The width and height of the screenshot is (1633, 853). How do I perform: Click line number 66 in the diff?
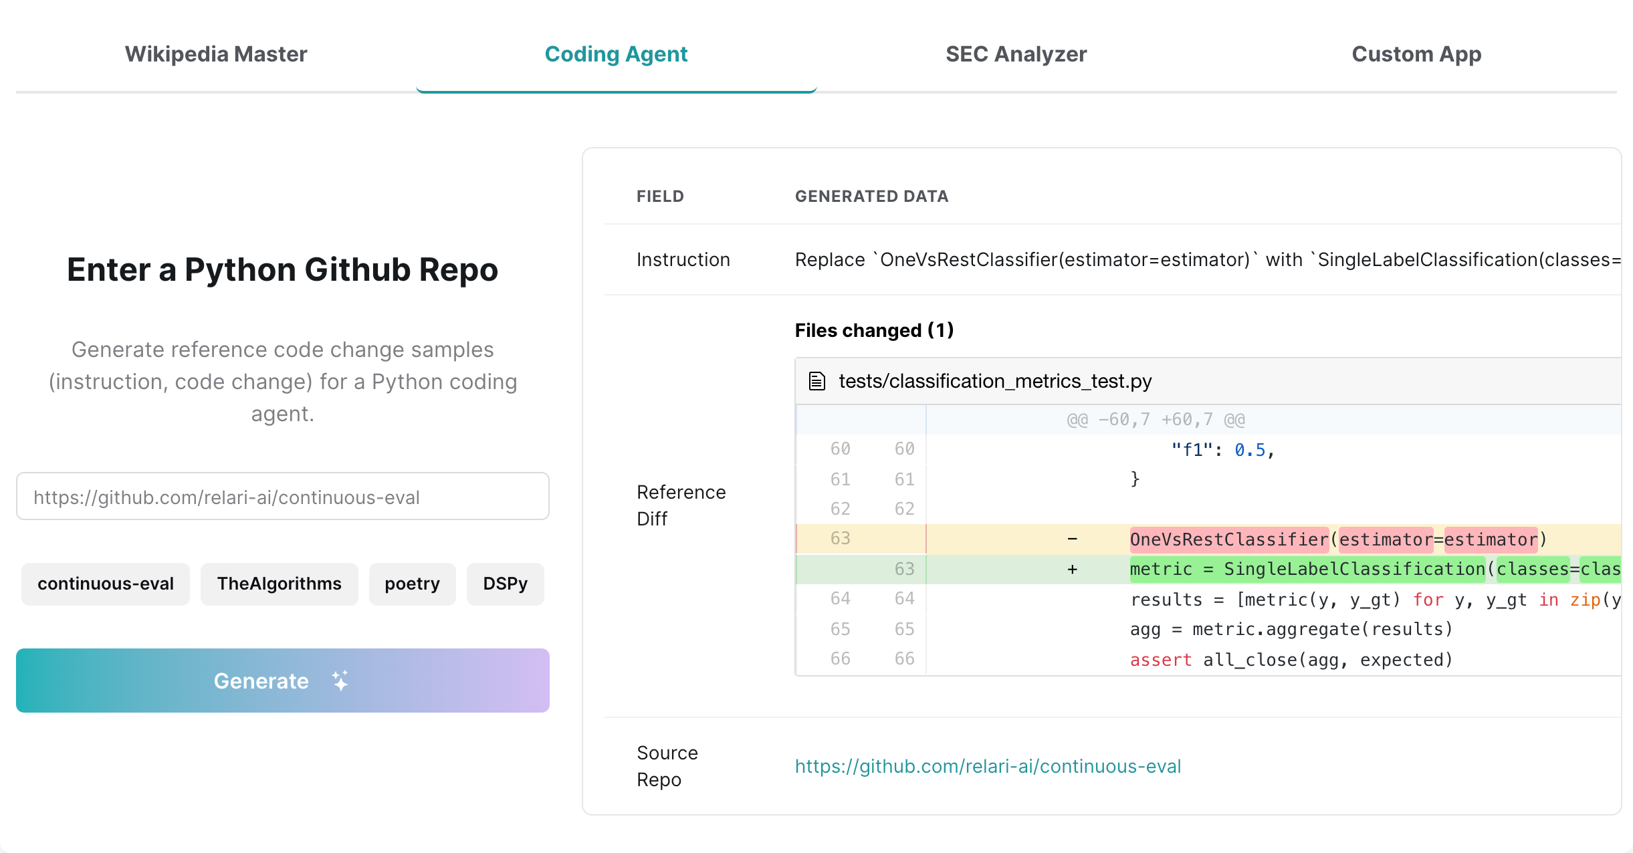(840, 659)
